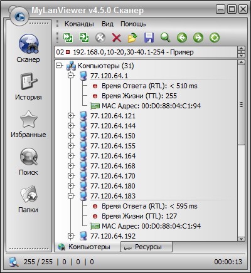Open the История section
This screenshot has width=251, height=273.
(28, 86)
